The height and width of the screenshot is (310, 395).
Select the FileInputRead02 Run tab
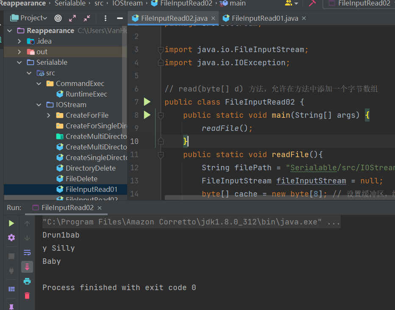(x=67, y=208)
